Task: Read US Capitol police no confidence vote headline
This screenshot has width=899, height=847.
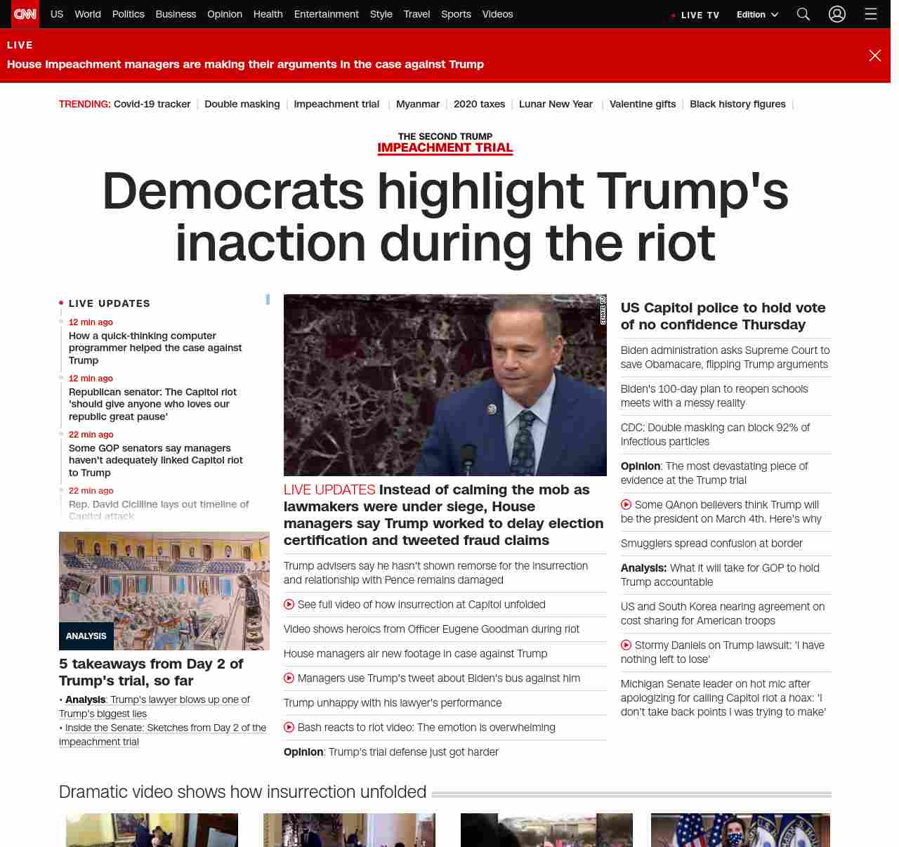Action: coord(723,316)
